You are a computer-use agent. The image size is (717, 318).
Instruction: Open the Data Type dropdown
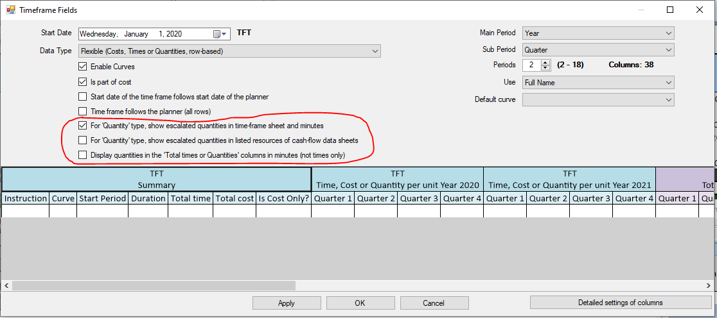pyautogui.click(x=229, y=51)
